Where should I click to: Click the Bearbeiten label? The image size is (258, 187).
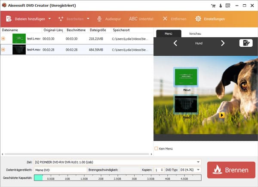(75, 19)
